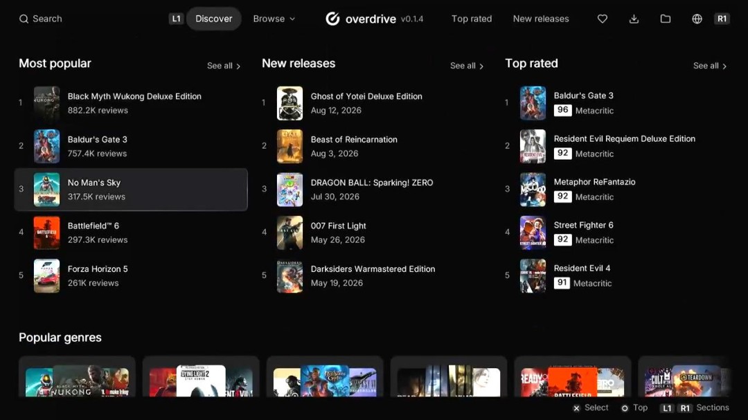Screen dimensions: 748x420
Task: Click the Beast of Reincarnation title
Action: click(354, 140)
